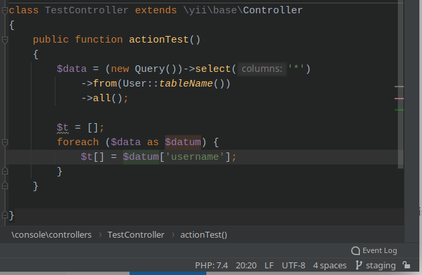This screenshot has height=275, width=422.
Task: Click the highlighted $datum in foreach
Action: (x=183, y=142)
